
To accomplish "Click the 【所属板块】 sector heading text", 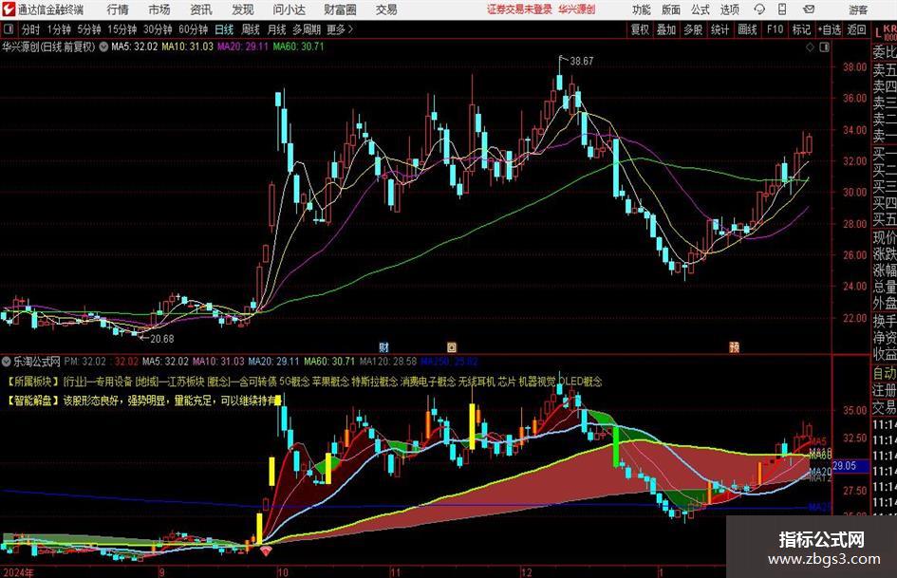I will [x=34, y=382].
